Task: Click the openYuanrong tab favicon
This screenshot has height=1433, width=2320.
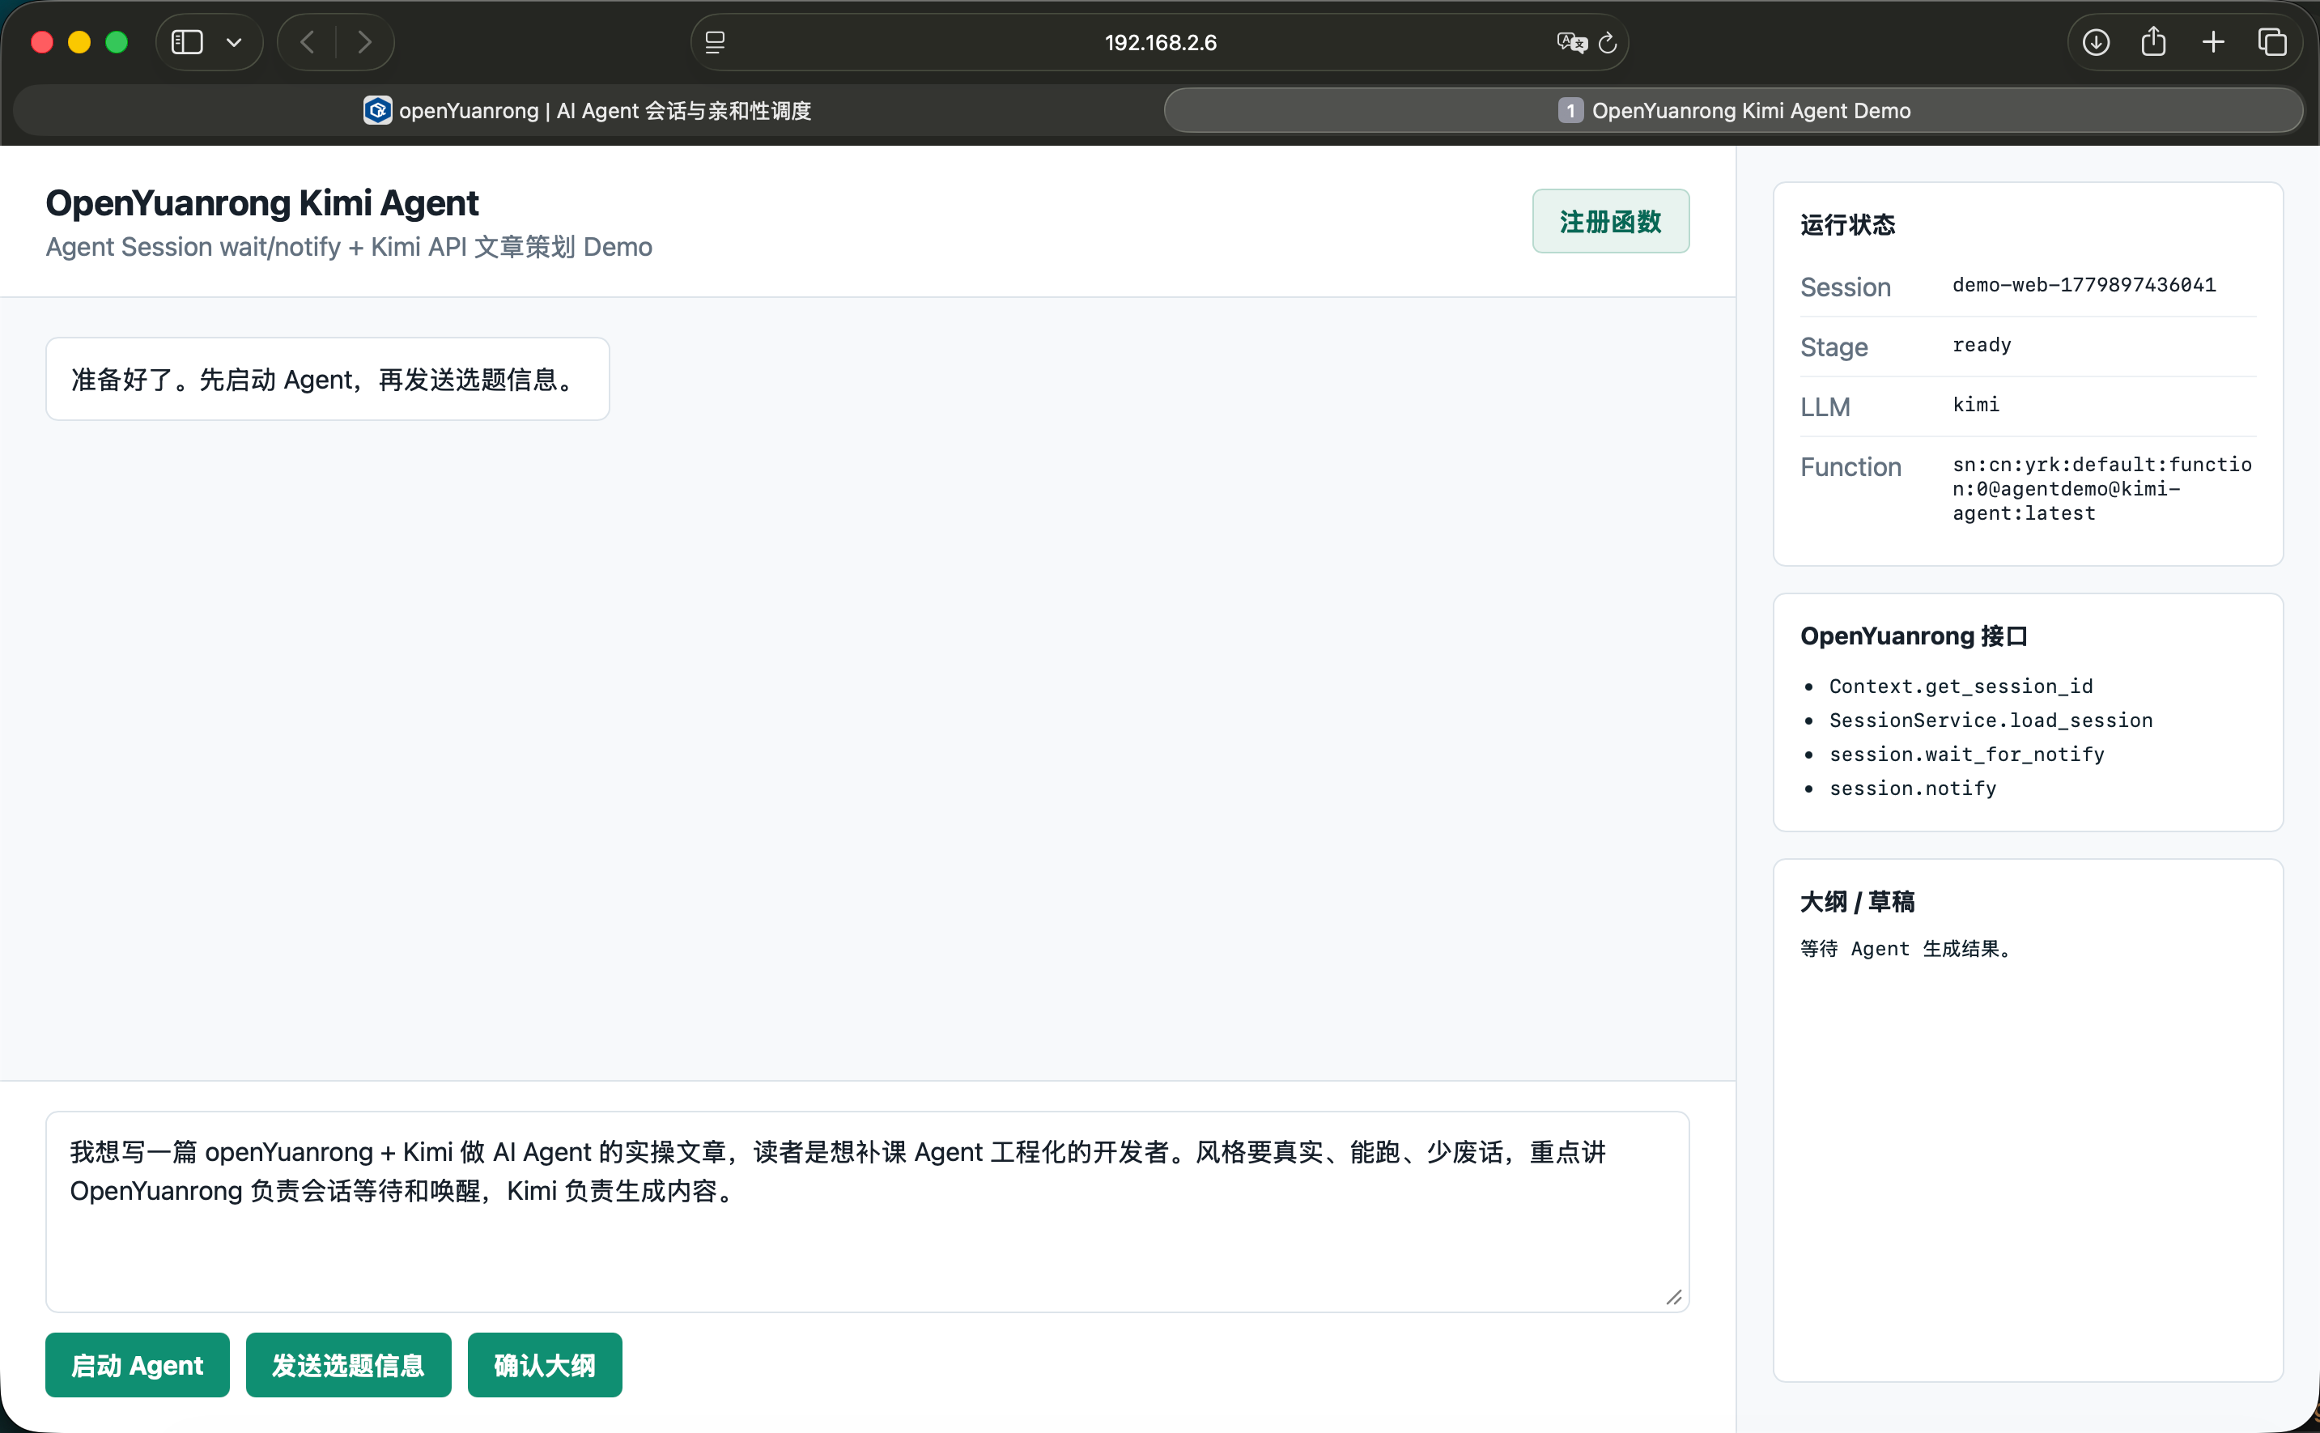Action: pyautogui.click(x=377, y=111)
